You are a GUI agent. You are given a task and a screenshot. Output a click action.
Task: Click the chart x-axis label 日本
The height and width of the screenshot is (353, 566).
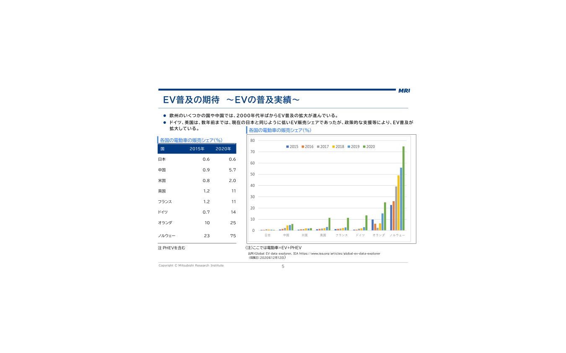tap(267, 235)
